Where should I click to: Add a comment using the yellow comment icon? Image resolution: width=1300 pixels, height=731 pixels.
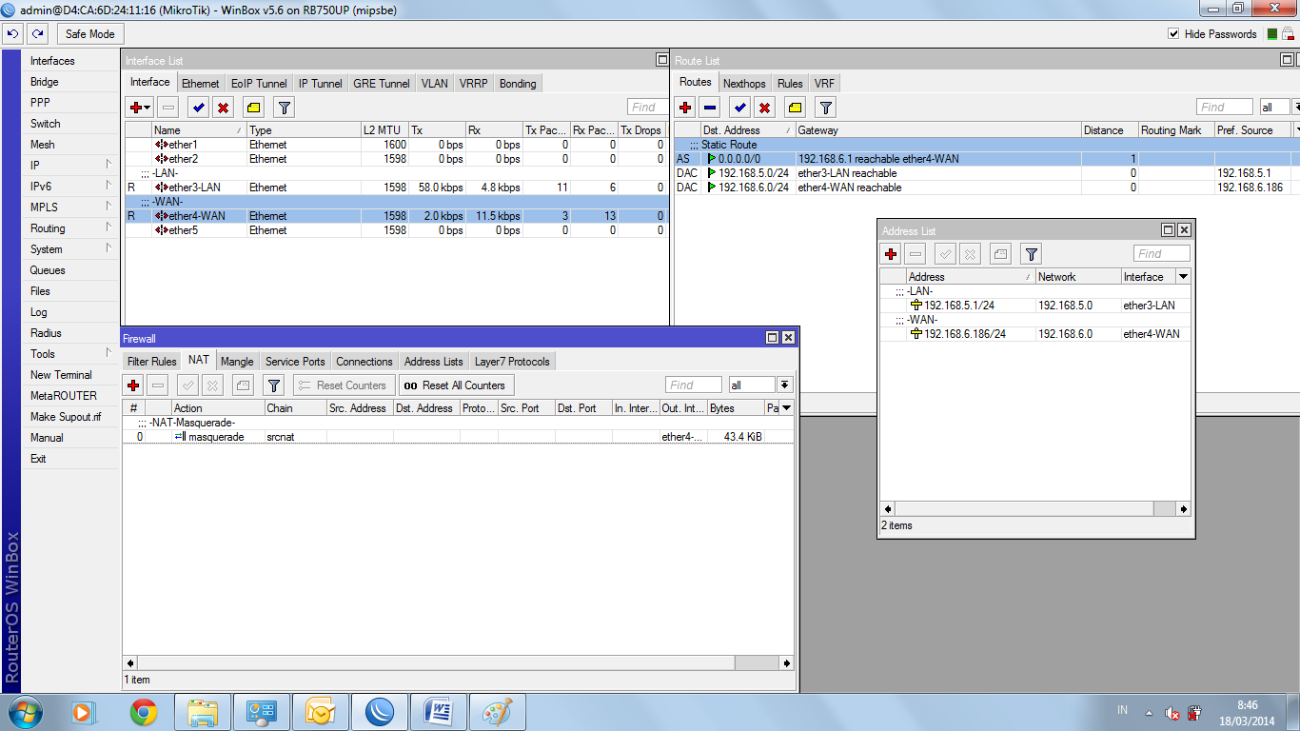[253, 107]
